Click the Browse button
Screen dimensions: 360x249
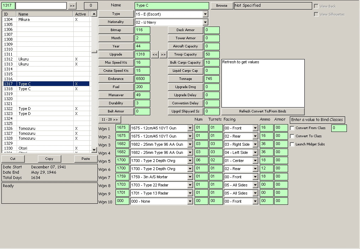tap(221, 6)
